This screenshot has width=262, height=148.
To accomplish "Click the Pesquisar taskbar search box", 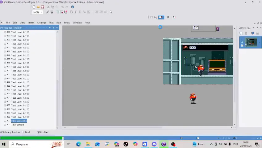I will [x=36, y=144].
